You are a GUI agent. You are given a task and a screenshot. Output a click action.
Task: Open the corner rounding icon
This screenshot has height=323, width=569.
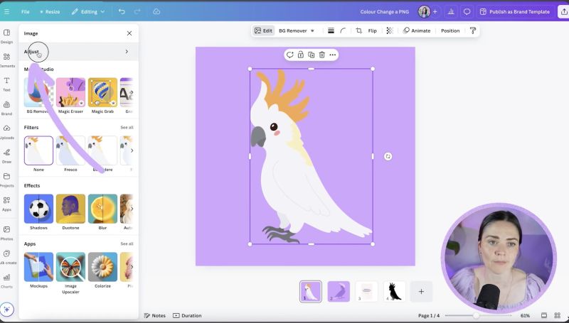pos(343,31)
